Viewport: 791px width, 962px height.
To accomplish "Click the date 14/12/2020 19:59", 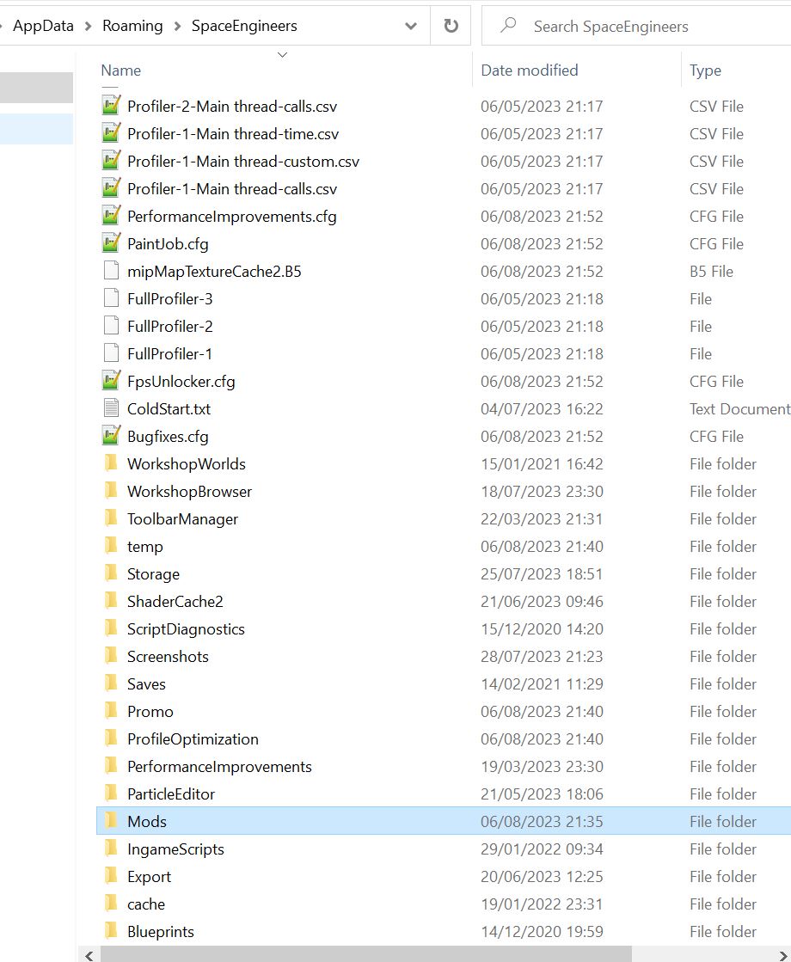I will (542, 931).
